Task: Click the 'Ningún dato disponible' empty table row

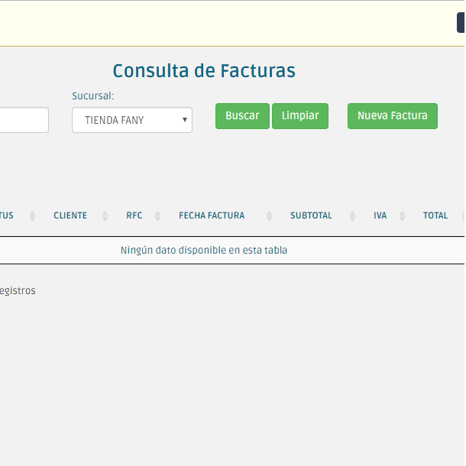Action: point(204,250)
